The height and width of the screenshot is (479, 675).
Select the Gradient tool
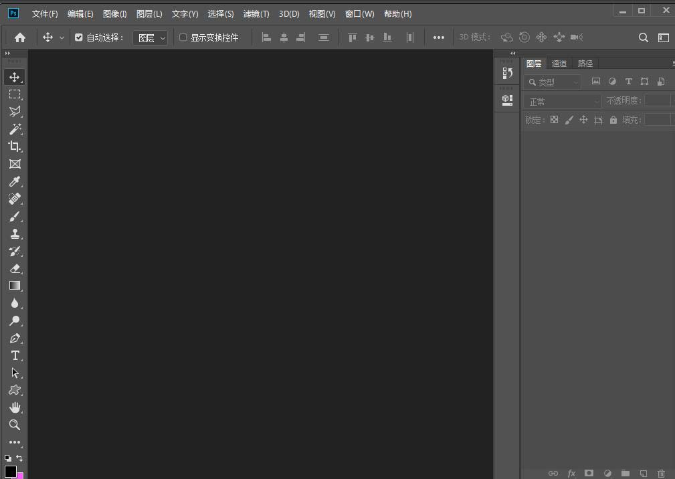tap(15, 286)
